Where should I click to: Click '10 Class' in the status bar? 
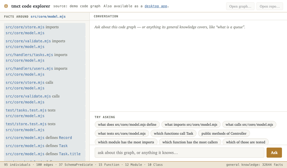155,165
